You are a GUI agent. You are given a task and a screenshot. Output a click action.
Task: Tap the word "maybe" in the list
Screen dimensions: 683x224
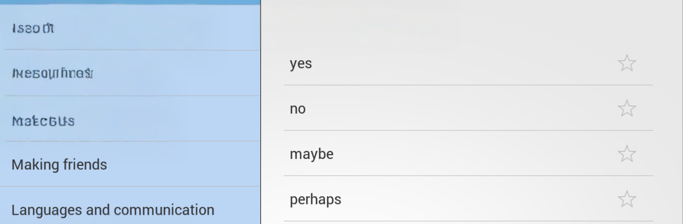(312, 154)
